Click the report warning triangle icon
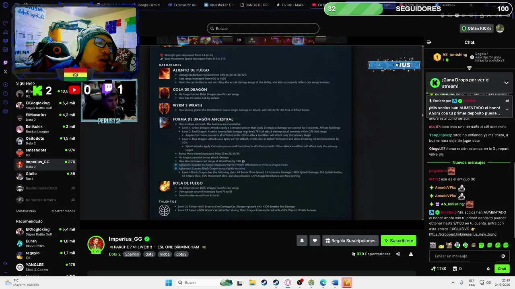 click(x=411, y=254)
